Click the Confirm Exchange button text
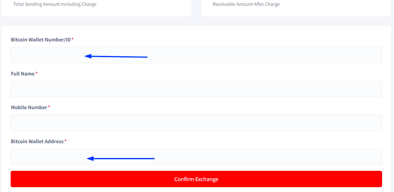This screenshot has width=394, height=192. [196, 179]
